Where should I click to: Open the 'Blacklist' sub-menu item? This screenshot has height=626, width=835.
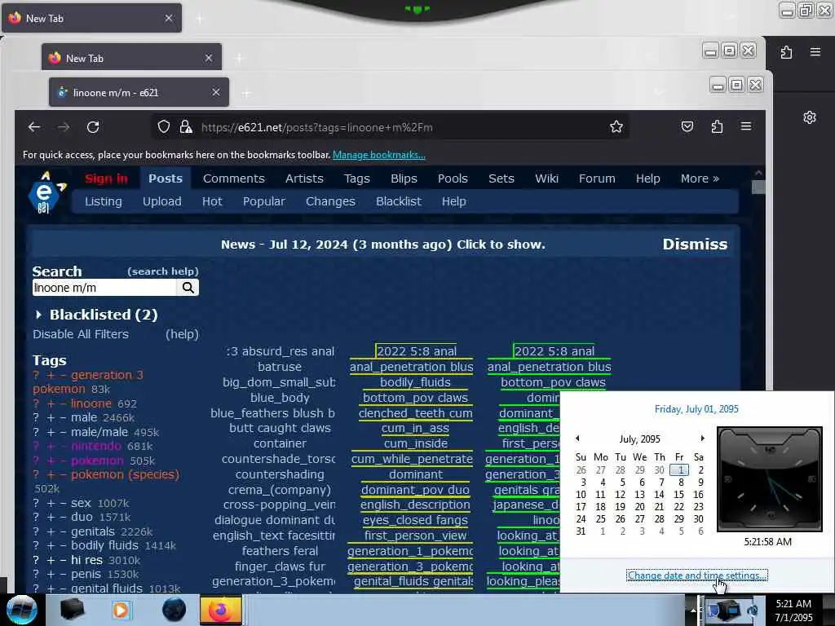coord(398,202)
